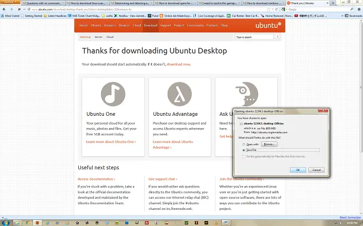Open the Pulse bookmark
Screen dimensions: 363x226
coord(153,16)
